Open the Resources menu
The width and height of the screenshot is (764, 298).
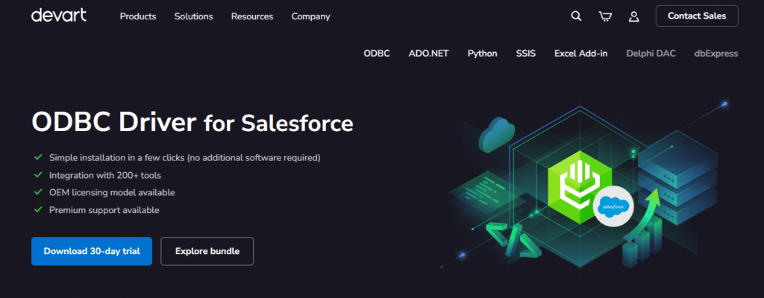(x=252, y=16)
